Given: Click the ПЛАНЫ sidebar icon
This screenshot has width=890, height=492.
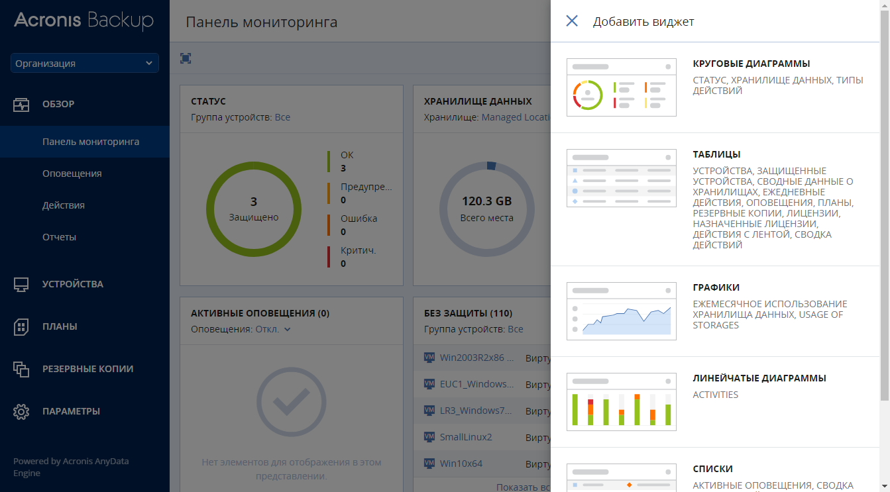Looking at the screenshot, I should (x=21, y=326).
